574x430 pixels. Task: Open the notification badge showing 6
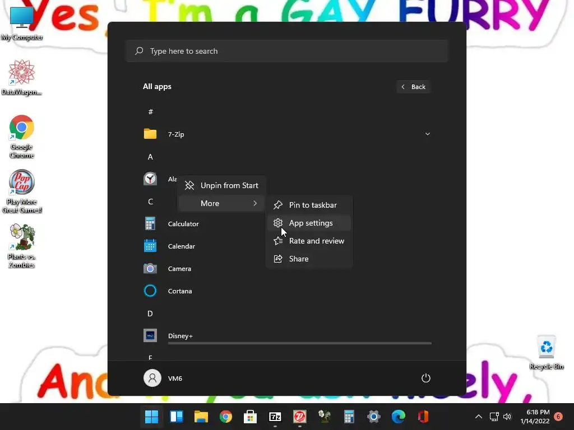(x=558, y=417)
